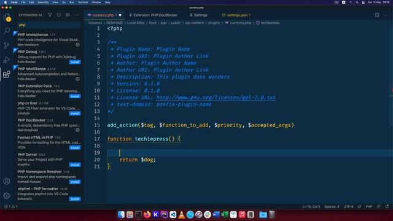Open the PHP Intelephense gear settings

[78, 45]
